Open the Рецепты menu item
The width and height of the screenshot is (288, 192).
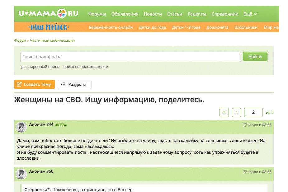click(x=196, y=14)
